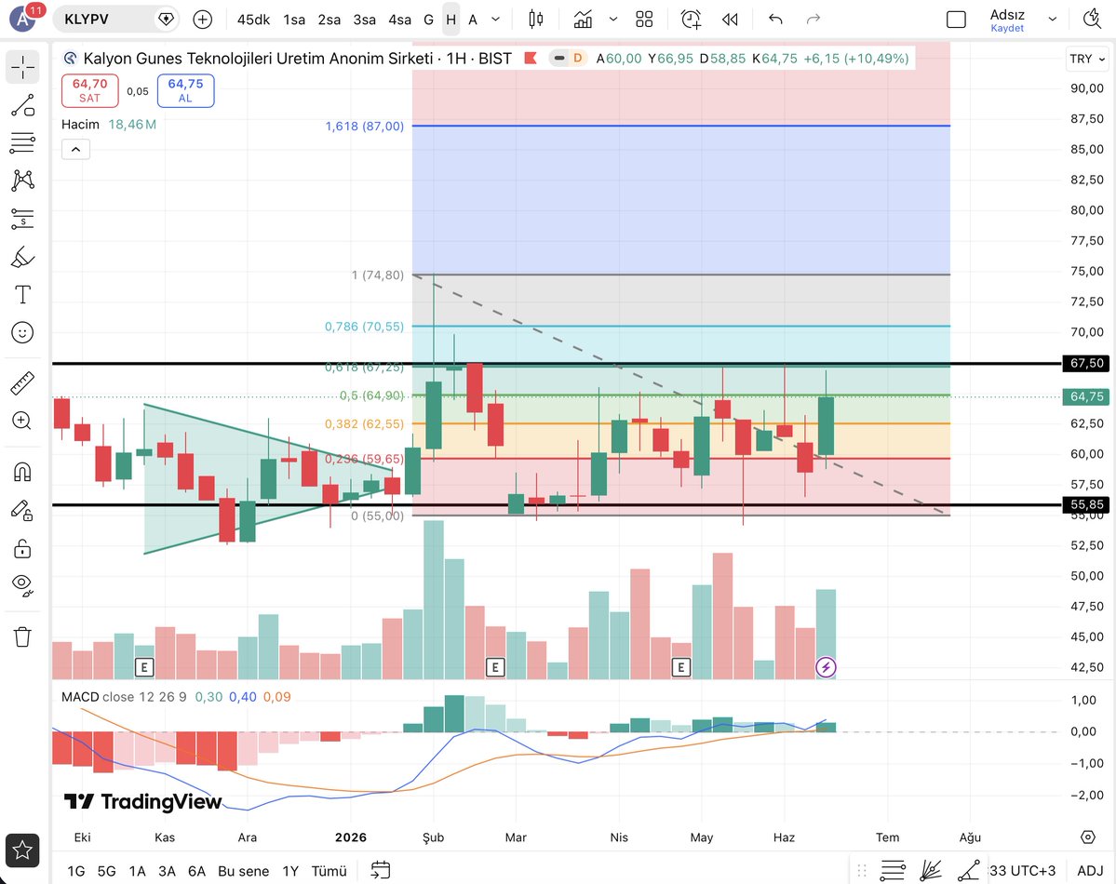Remove drawings with trash icon

tap(22, 636)
